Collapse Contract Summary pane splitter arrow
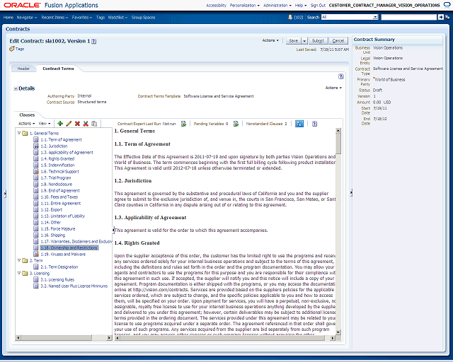This screenshot has height=362, width=453. (x=351, y=193)
